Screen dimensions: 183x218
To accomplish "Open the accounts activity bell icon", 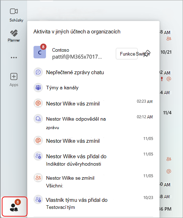I will point(14,207).
